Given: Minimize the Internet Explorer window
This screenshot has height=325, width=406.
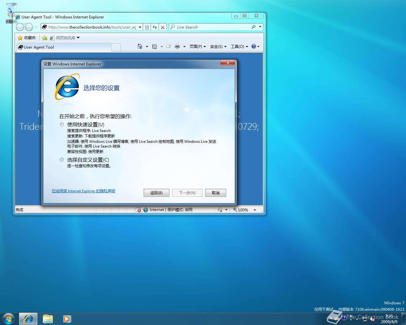Looking at the screenshot, I should click(235, 16).
